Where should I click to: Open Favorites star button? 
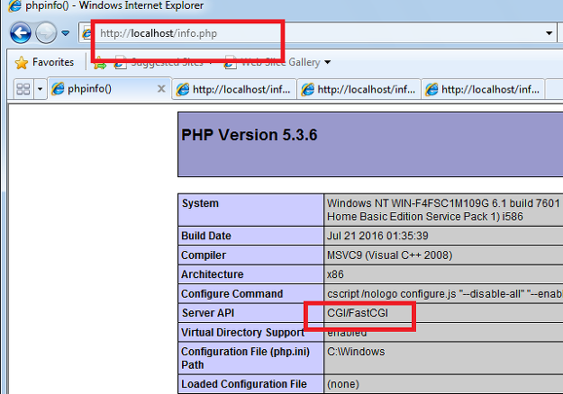pyautogui.click(x=44, y=62)
